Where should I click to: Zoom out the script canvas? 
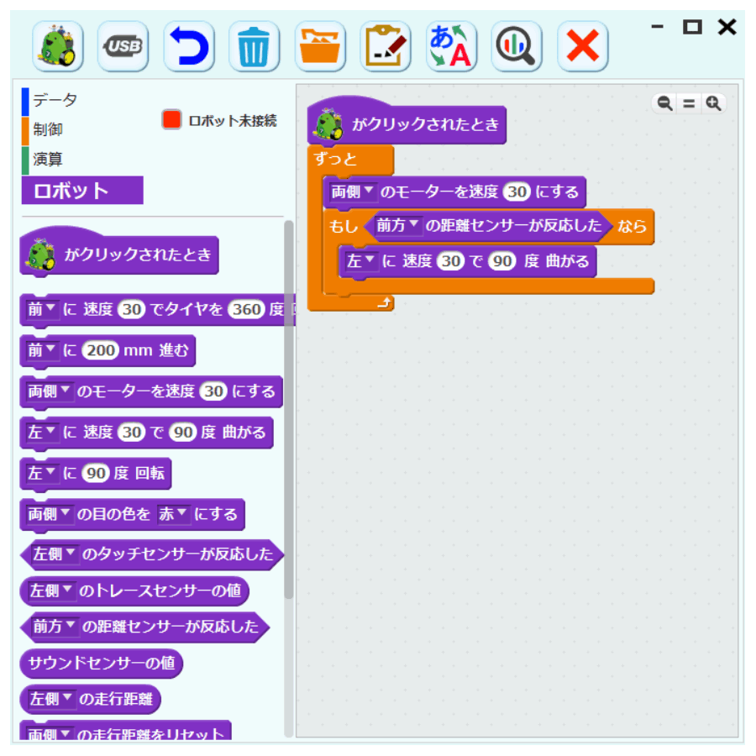pyautogui.click(x=665, y=103)
